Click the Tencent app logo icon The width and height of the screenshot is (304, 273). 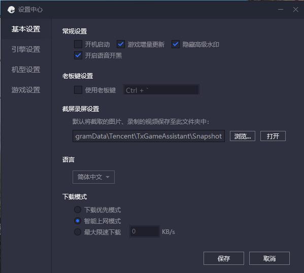[x=11, y=10]
